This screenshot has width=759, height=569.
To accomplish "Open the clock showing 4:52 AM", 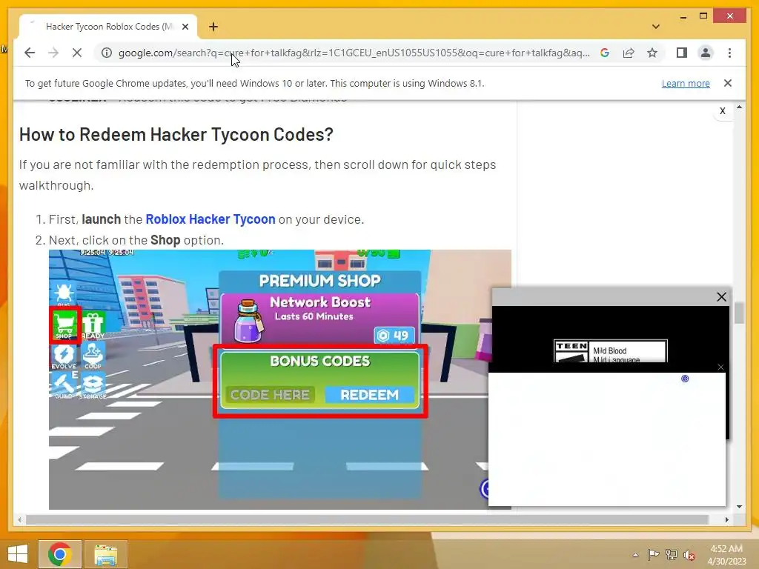I will (726, 555).
